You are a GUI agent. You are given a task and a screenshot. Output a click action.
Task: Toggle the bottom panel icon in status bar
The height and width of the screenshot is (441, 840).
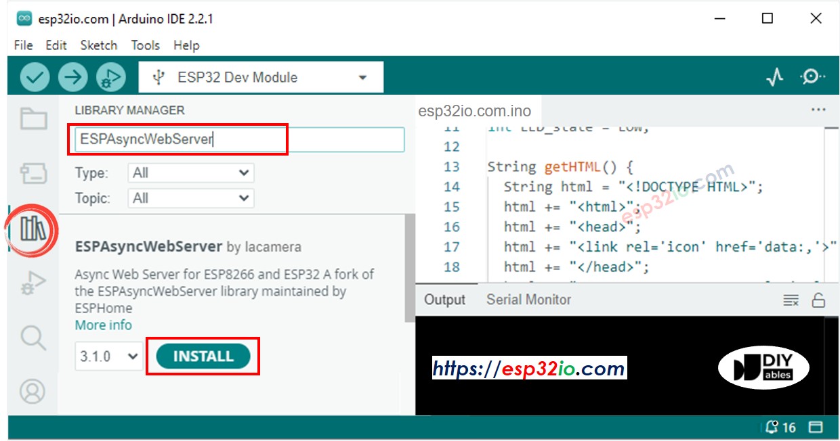point(816,427)
